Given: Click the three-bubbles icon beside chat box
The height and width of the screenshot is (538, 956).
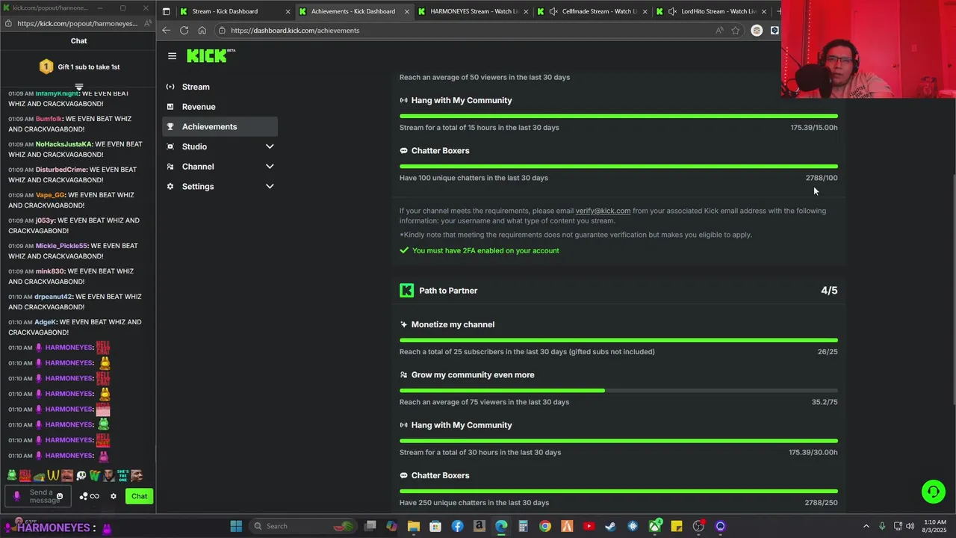Looking at the screenshot, I should pos(84,496).
